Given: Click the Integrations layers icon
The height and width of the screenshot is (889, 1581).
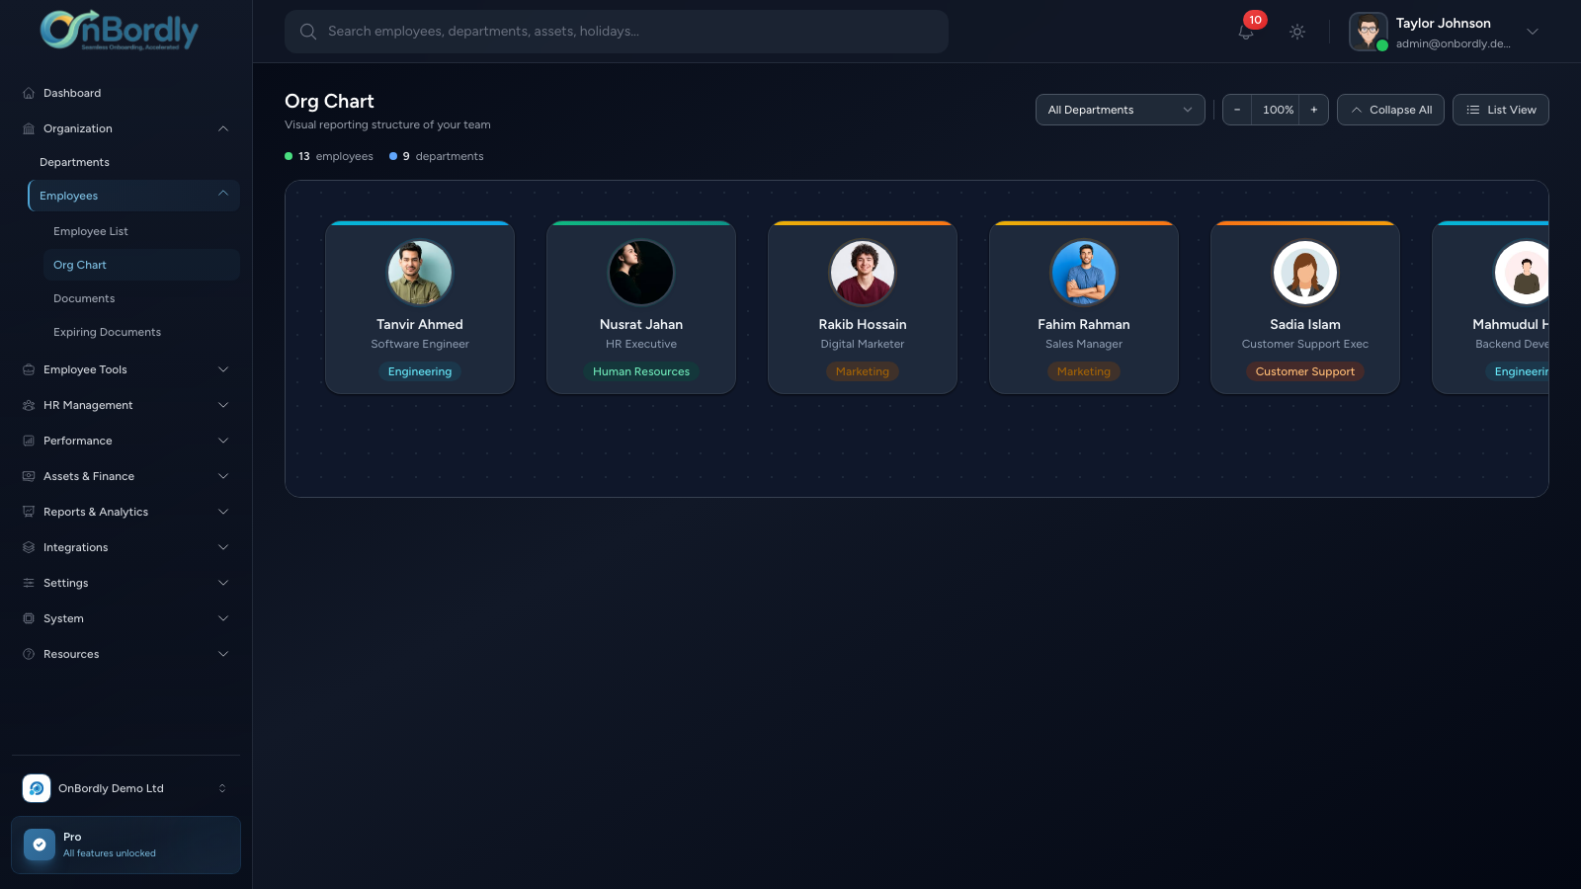Looking at the screenshot, I should (29, 547).
